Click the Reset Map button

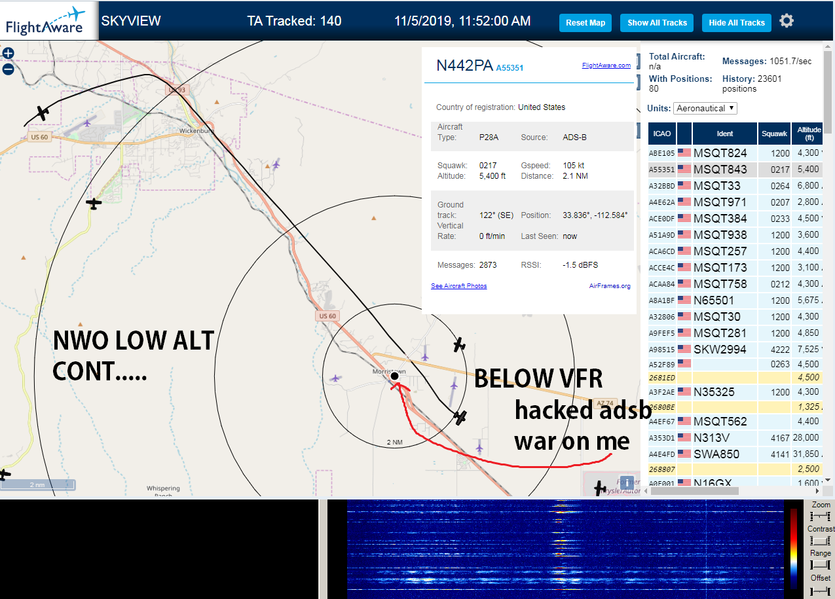pos(585,22)
